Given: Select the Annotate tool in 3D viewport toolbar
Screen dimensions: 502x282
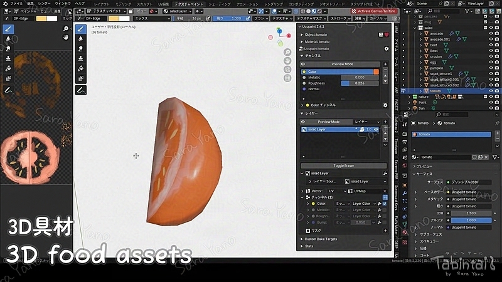Looking at the screenshot, I should [x=81, y=90].
